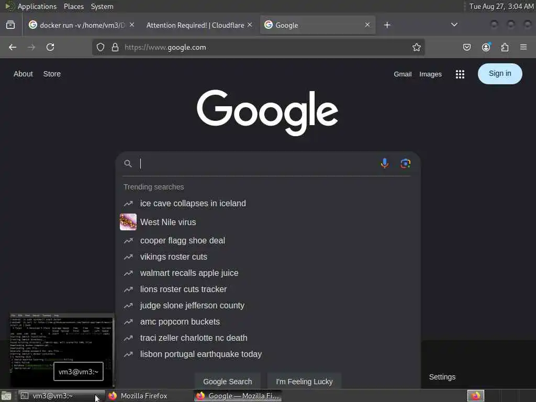The width and height of the screenshot is (536, 402).
Task: Open the Store link
Action: click(x=52, y=74)
